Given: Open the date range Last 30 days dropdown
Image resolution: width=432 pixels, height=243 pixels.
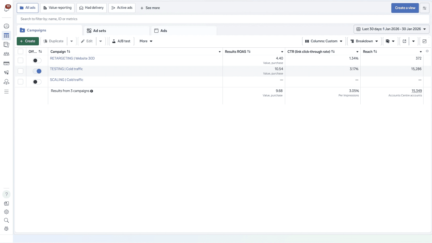Looking at the screenshot, I should click(x=391, y=29).
